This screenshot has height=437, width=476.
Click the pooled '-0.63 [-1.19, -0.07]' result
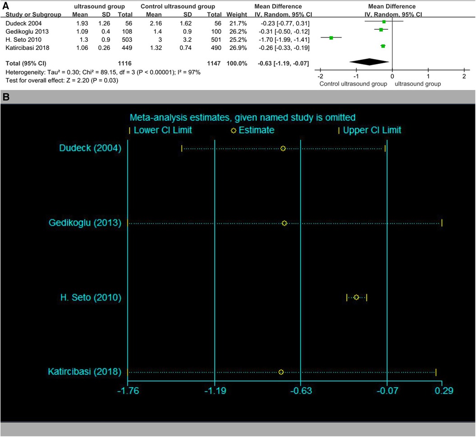click(x=283, y=64)
